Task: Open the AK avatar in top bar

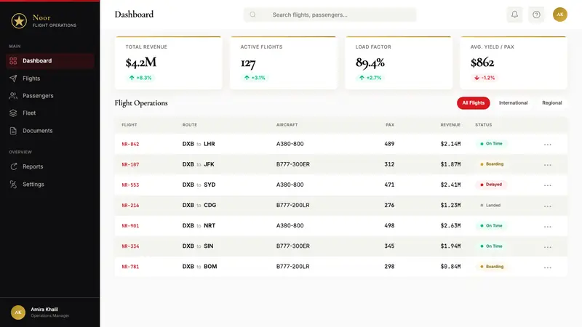Action: point(559,15)
